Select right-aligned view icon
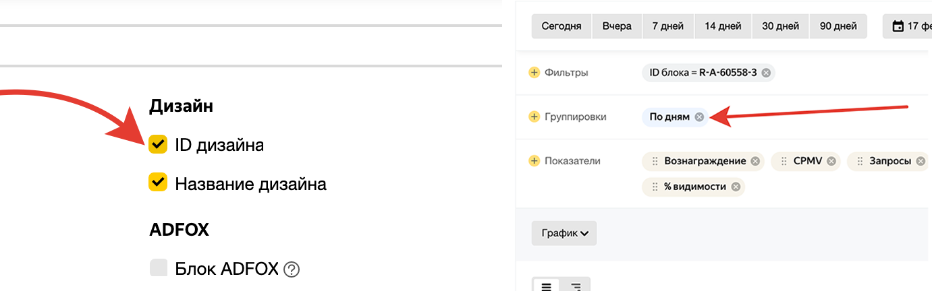Viewport: 932px width, 291px height. coord(576,286)
